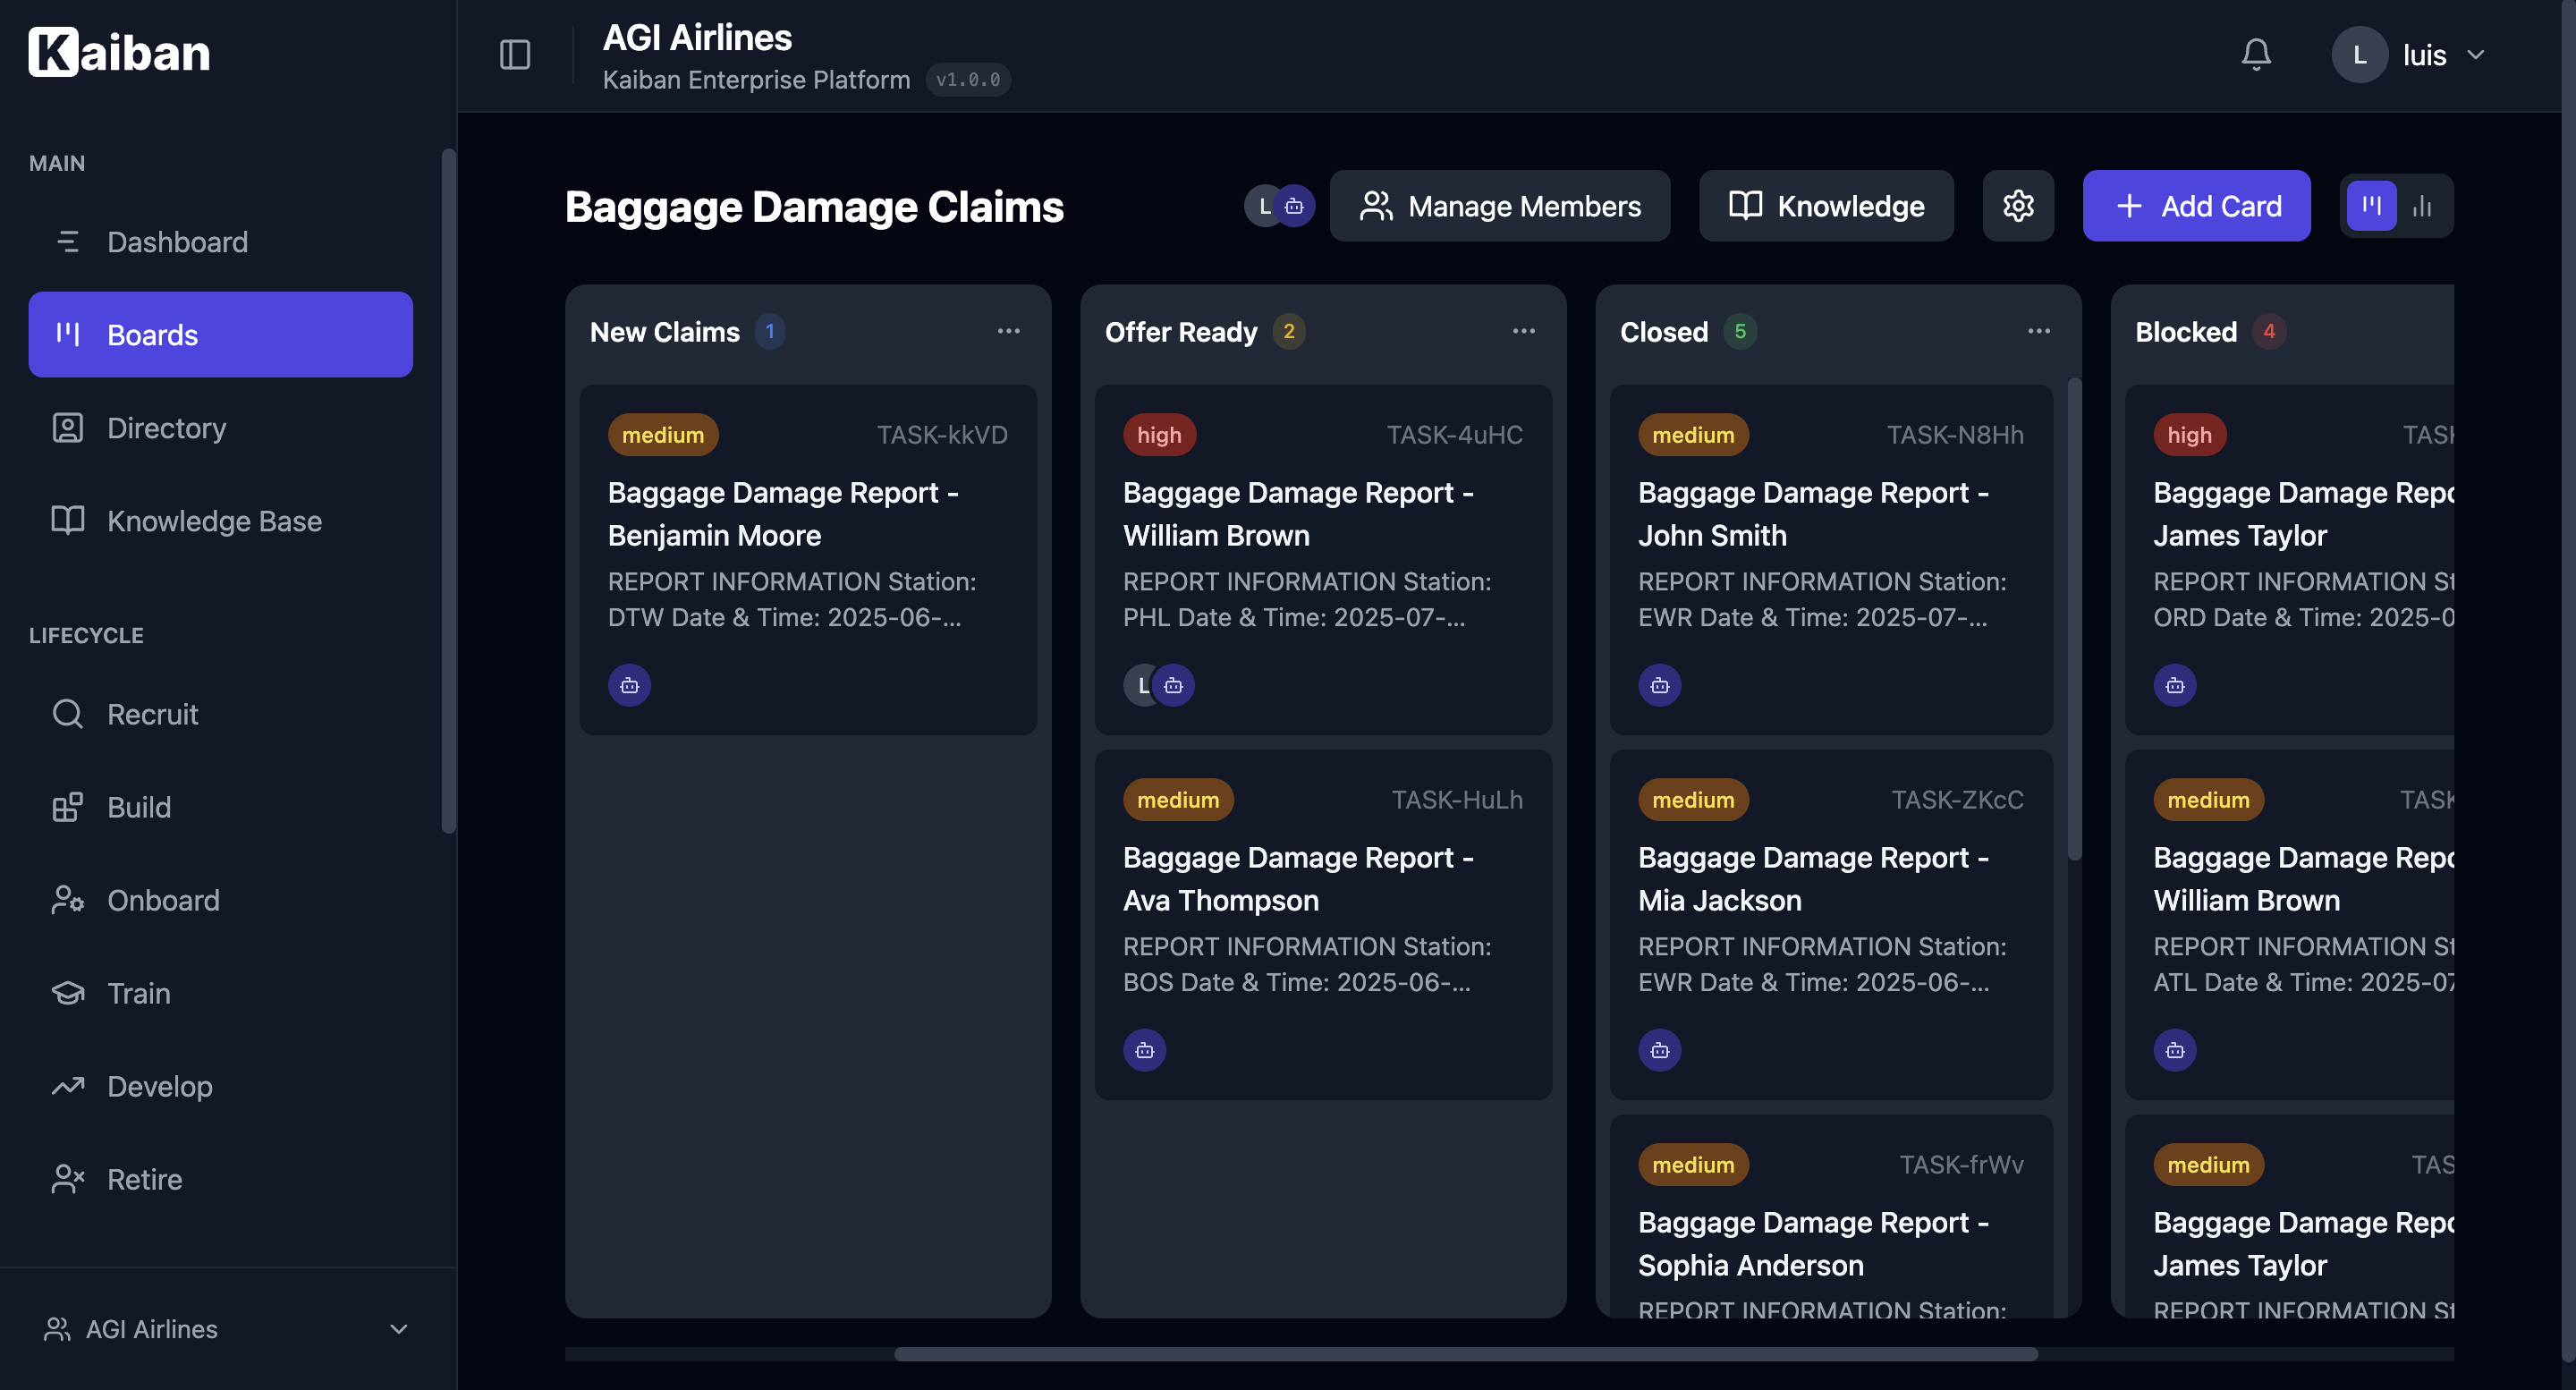The height and width of the screenshot is (1390, 2576).
Task: Click the Baggage Damage Claims board title
Action: tap(814, 207)
